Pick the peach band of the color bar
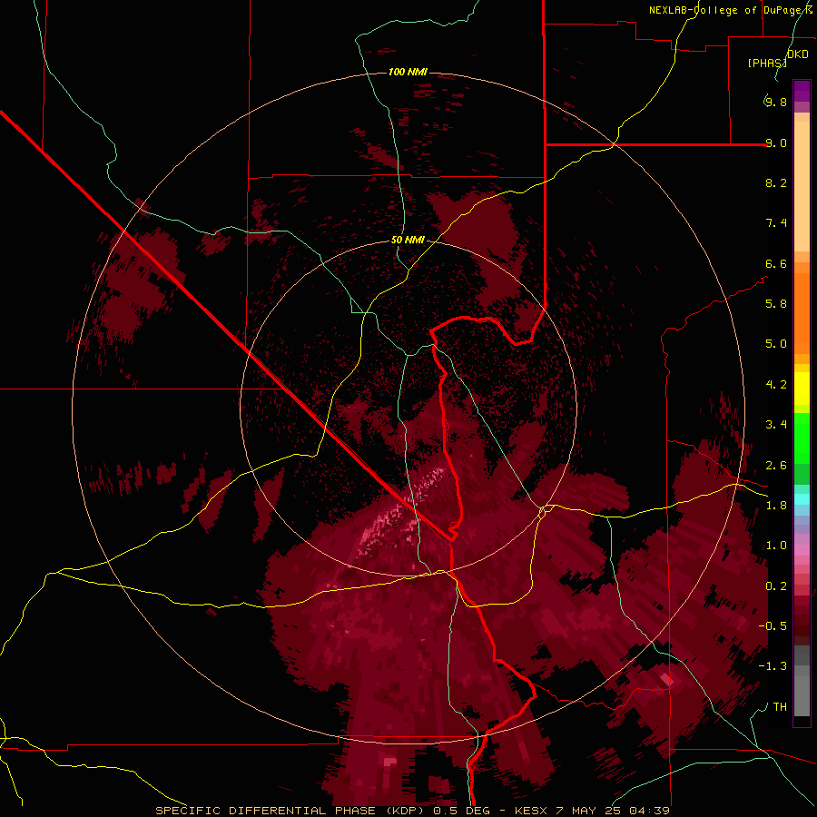The width and height of the screenshot is (817, 817). coord(802,186)
